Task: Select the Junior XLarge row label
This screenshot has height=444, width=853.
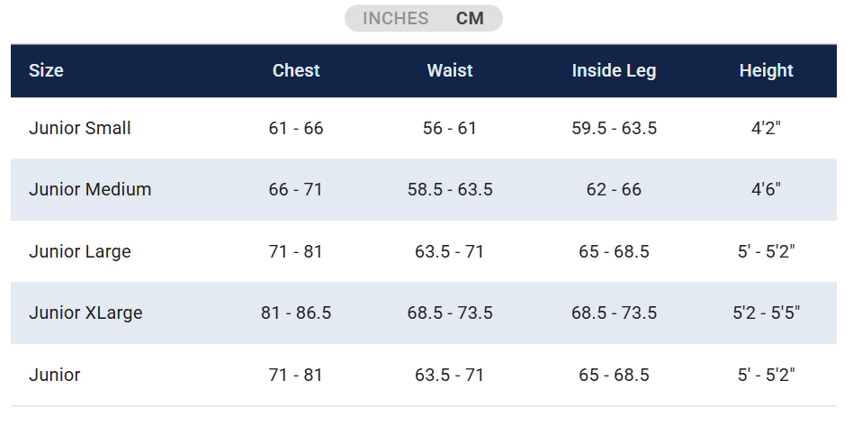Action: pyautogui.click(x=85, y=313)
